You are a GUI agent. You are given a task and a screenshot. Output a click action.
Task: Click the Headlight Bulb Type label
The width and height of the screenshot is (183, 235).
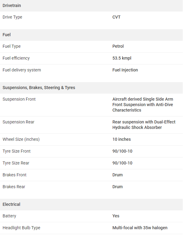click(x=22, y=228)
